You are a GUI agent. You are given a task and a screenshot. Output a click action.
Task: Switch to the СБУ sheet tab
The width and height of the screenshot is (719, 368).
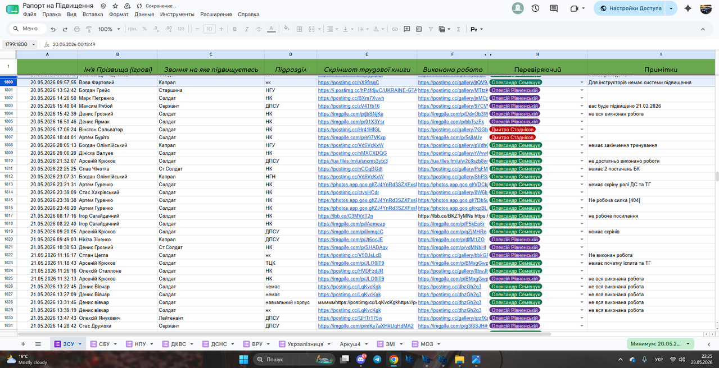pyautogui.click(x=104, y=344)
